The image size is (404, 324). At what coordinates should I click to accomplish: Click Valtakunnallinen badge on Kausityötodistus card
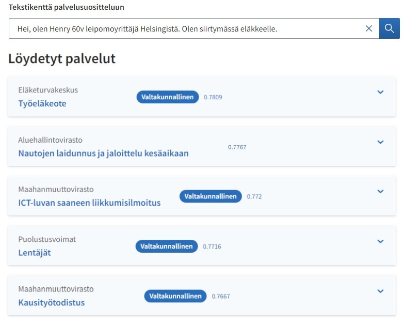[175, 296]
